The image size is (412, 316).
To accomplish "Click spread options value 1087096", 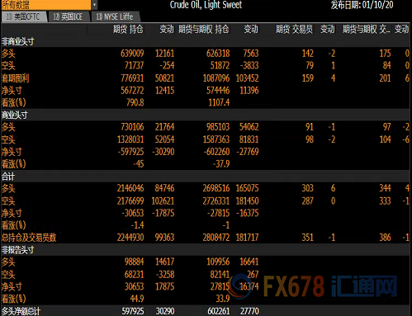I will tap(216, 78).
